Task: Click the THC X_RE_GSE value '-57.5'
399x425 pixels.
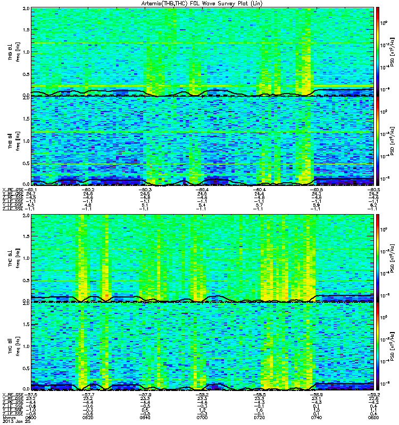Action: [31, 395]
